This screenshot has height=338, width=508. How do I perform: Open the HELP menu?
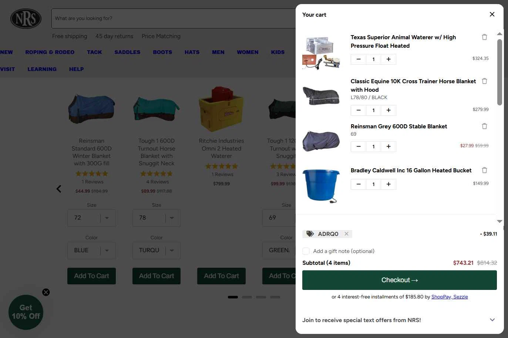coord(76,69)
